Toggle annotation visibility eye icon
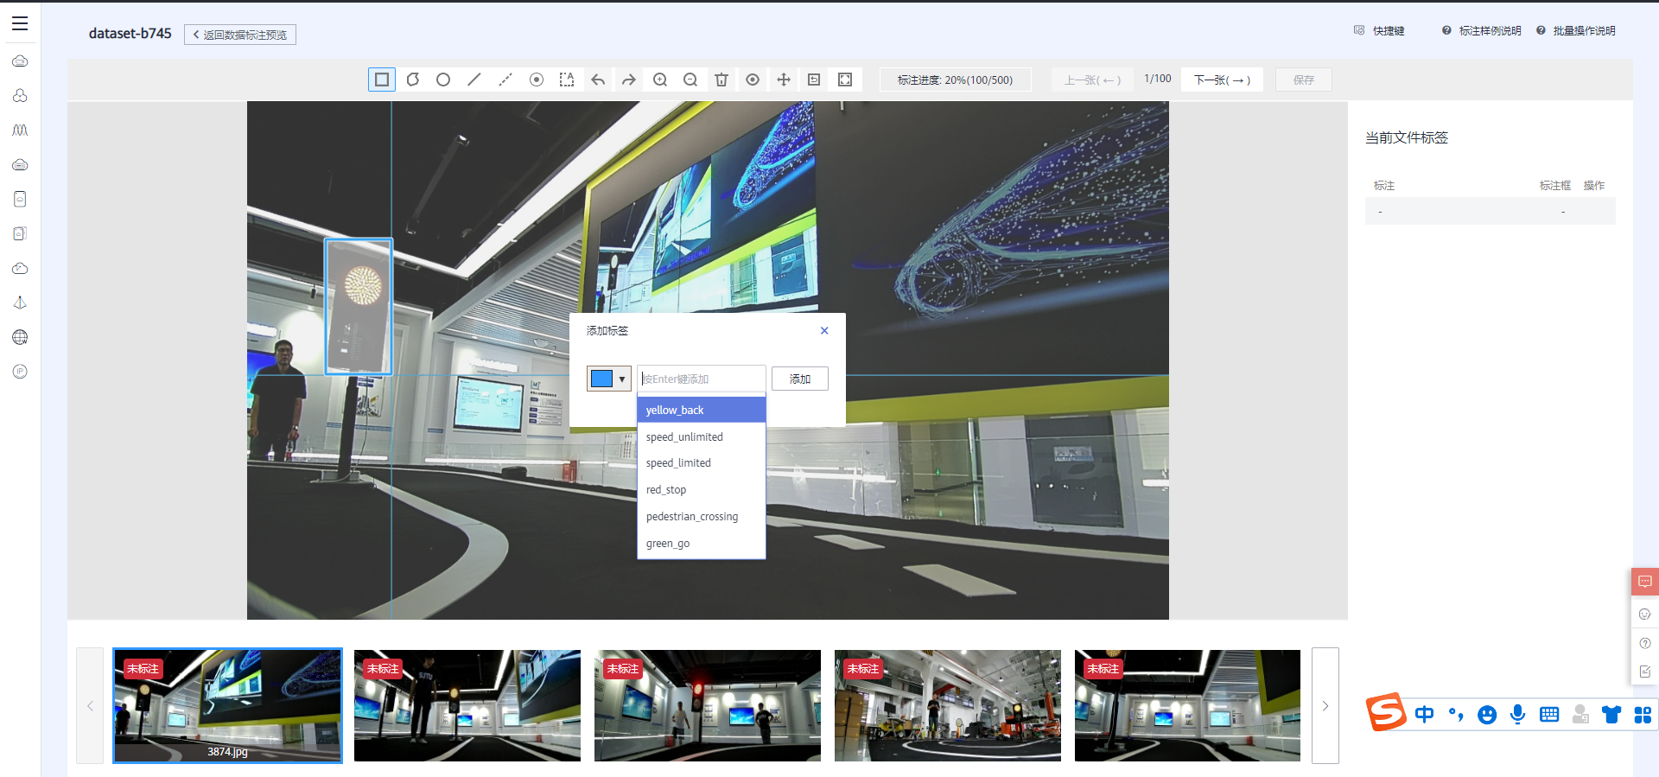The image size is (1659, 777). click(x=753, y=80)
